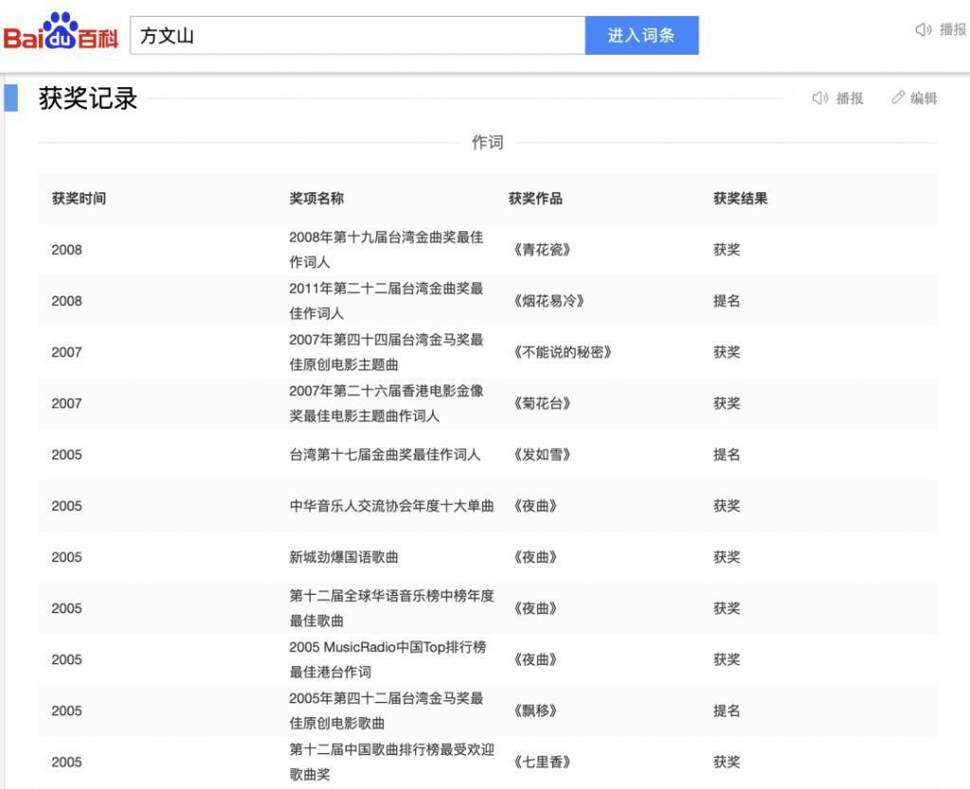Click the 作词 sub-heading

pos(488,142)
